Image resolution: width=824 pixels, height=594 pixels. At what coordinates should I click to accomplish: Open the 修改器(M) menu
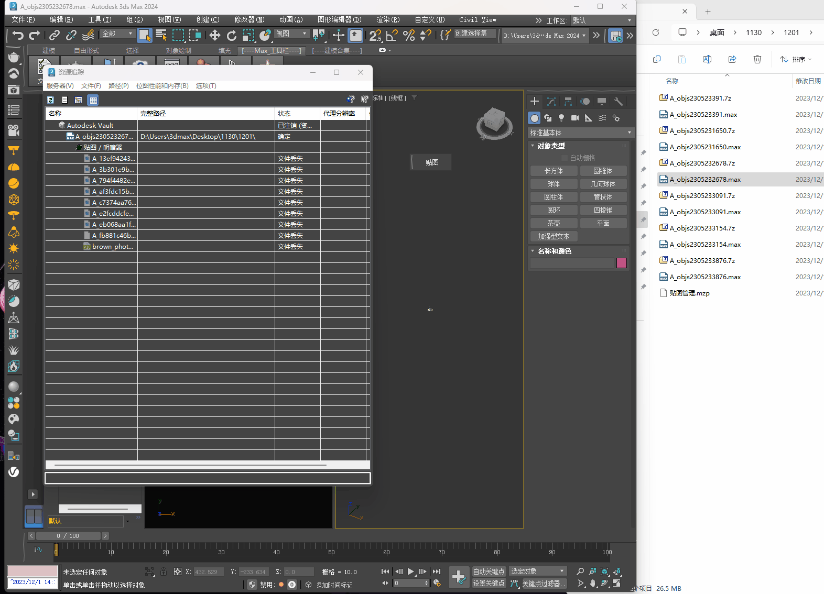[249, 20]
